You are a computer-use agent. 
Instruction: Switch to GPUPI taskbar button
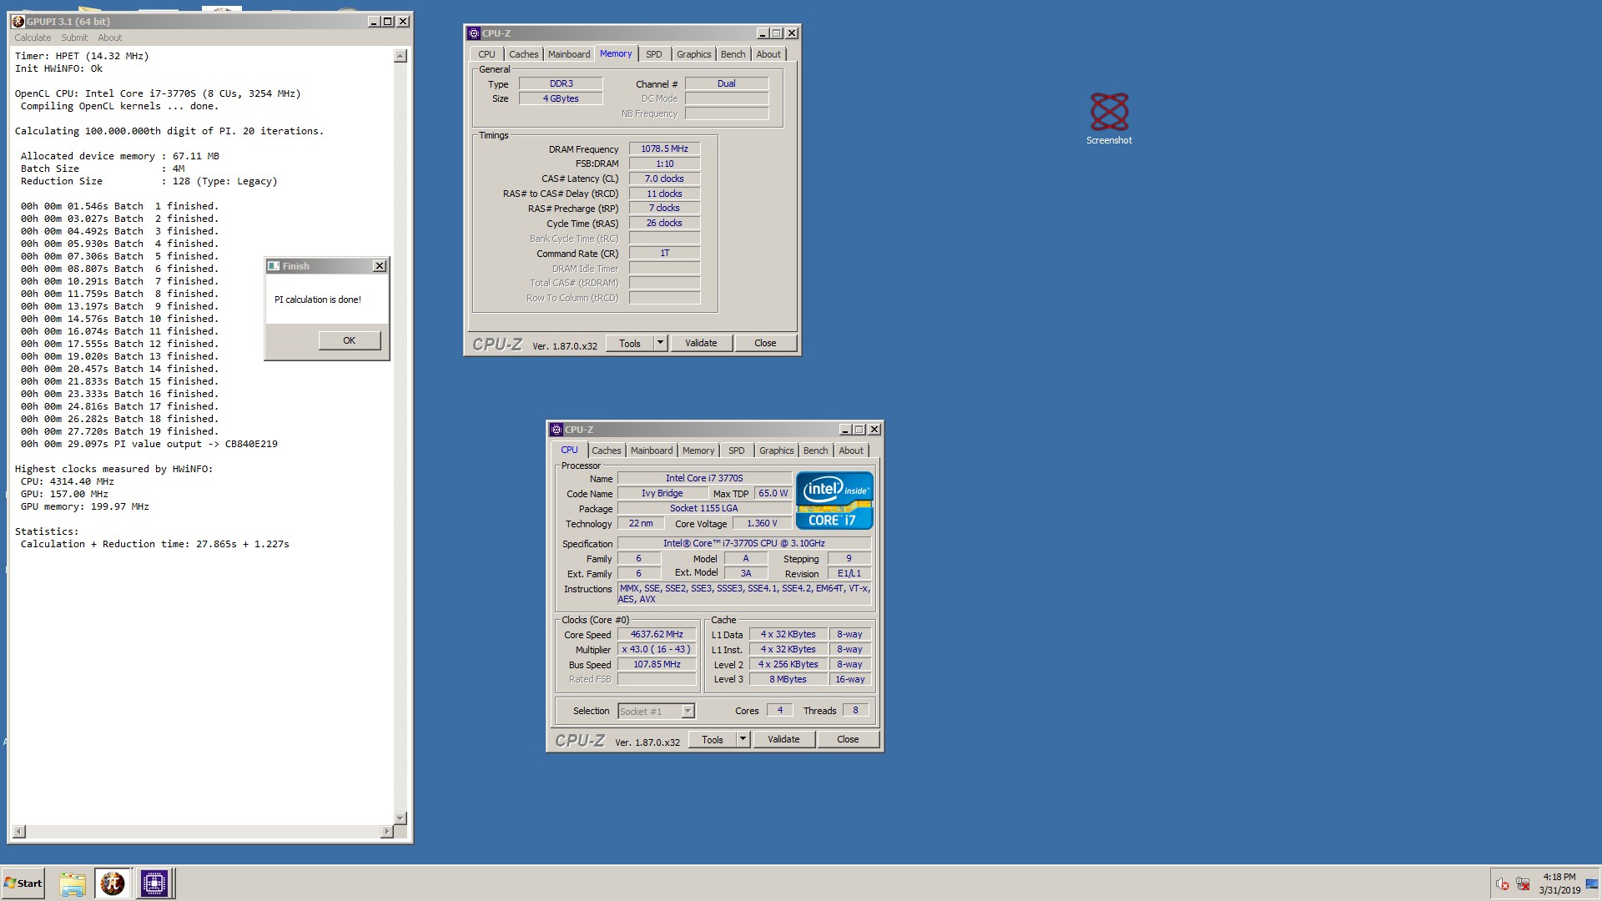click(x=113, y=883)
